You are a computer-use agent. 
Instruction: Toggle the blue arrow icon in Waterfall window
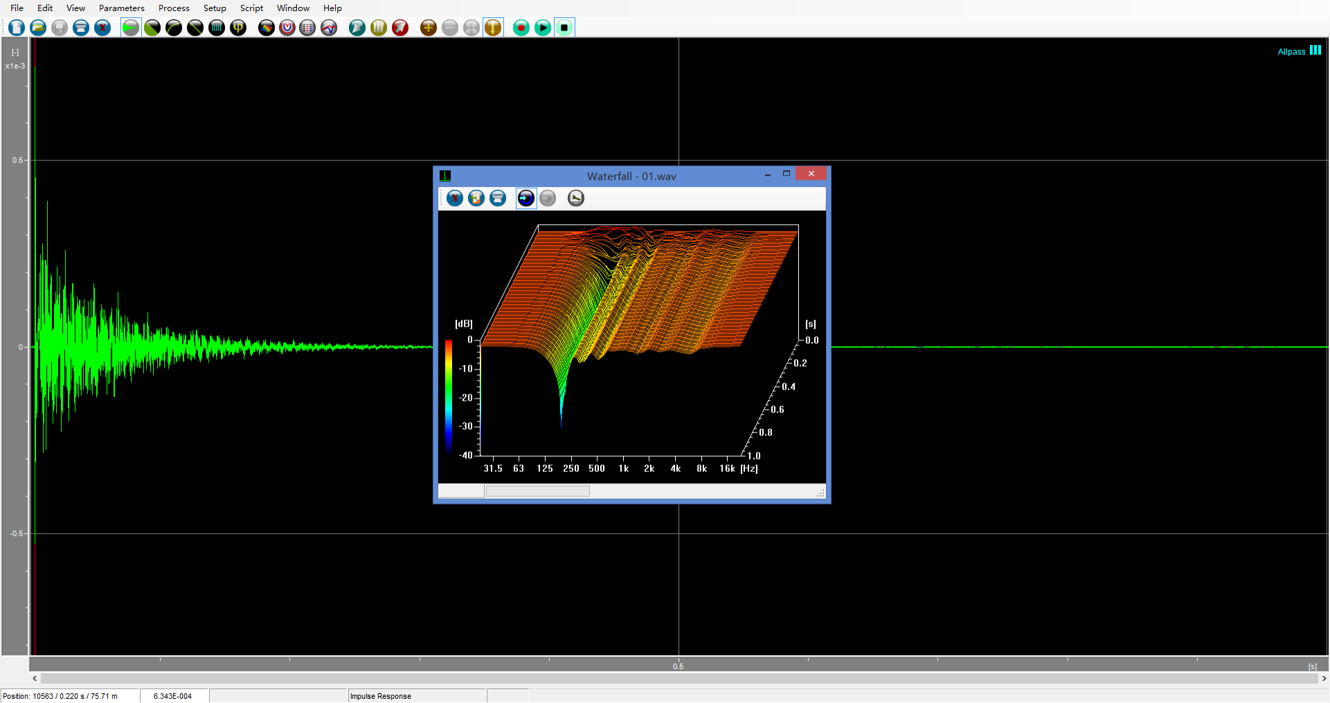coord(526,199)
